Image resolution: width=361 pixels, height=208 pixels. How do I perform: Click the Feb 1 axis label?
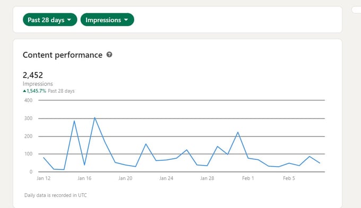(x=248, y=178)
